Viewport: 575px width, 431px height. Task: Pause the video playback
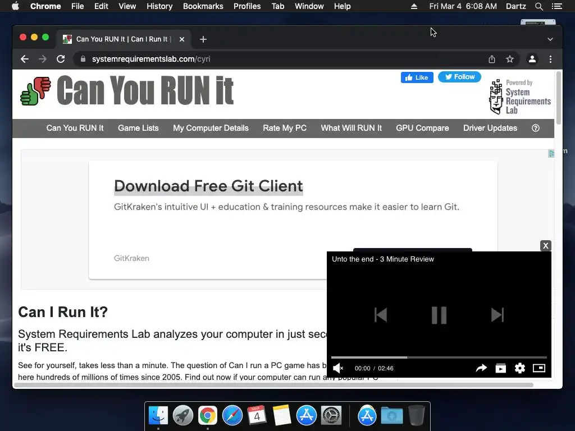(439, 315)
